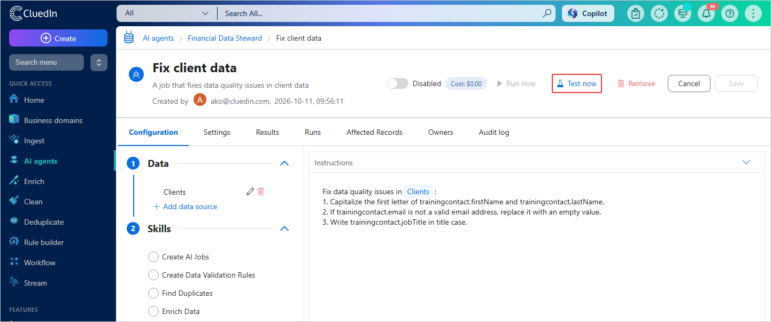Expand the menu search sort toggle
771x322 pixels.
click(99, 62)
